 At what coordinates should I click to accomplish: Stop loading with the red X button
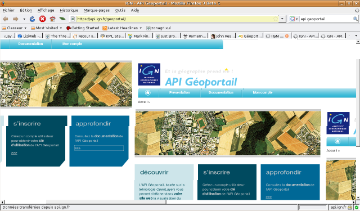coord(43,19)
